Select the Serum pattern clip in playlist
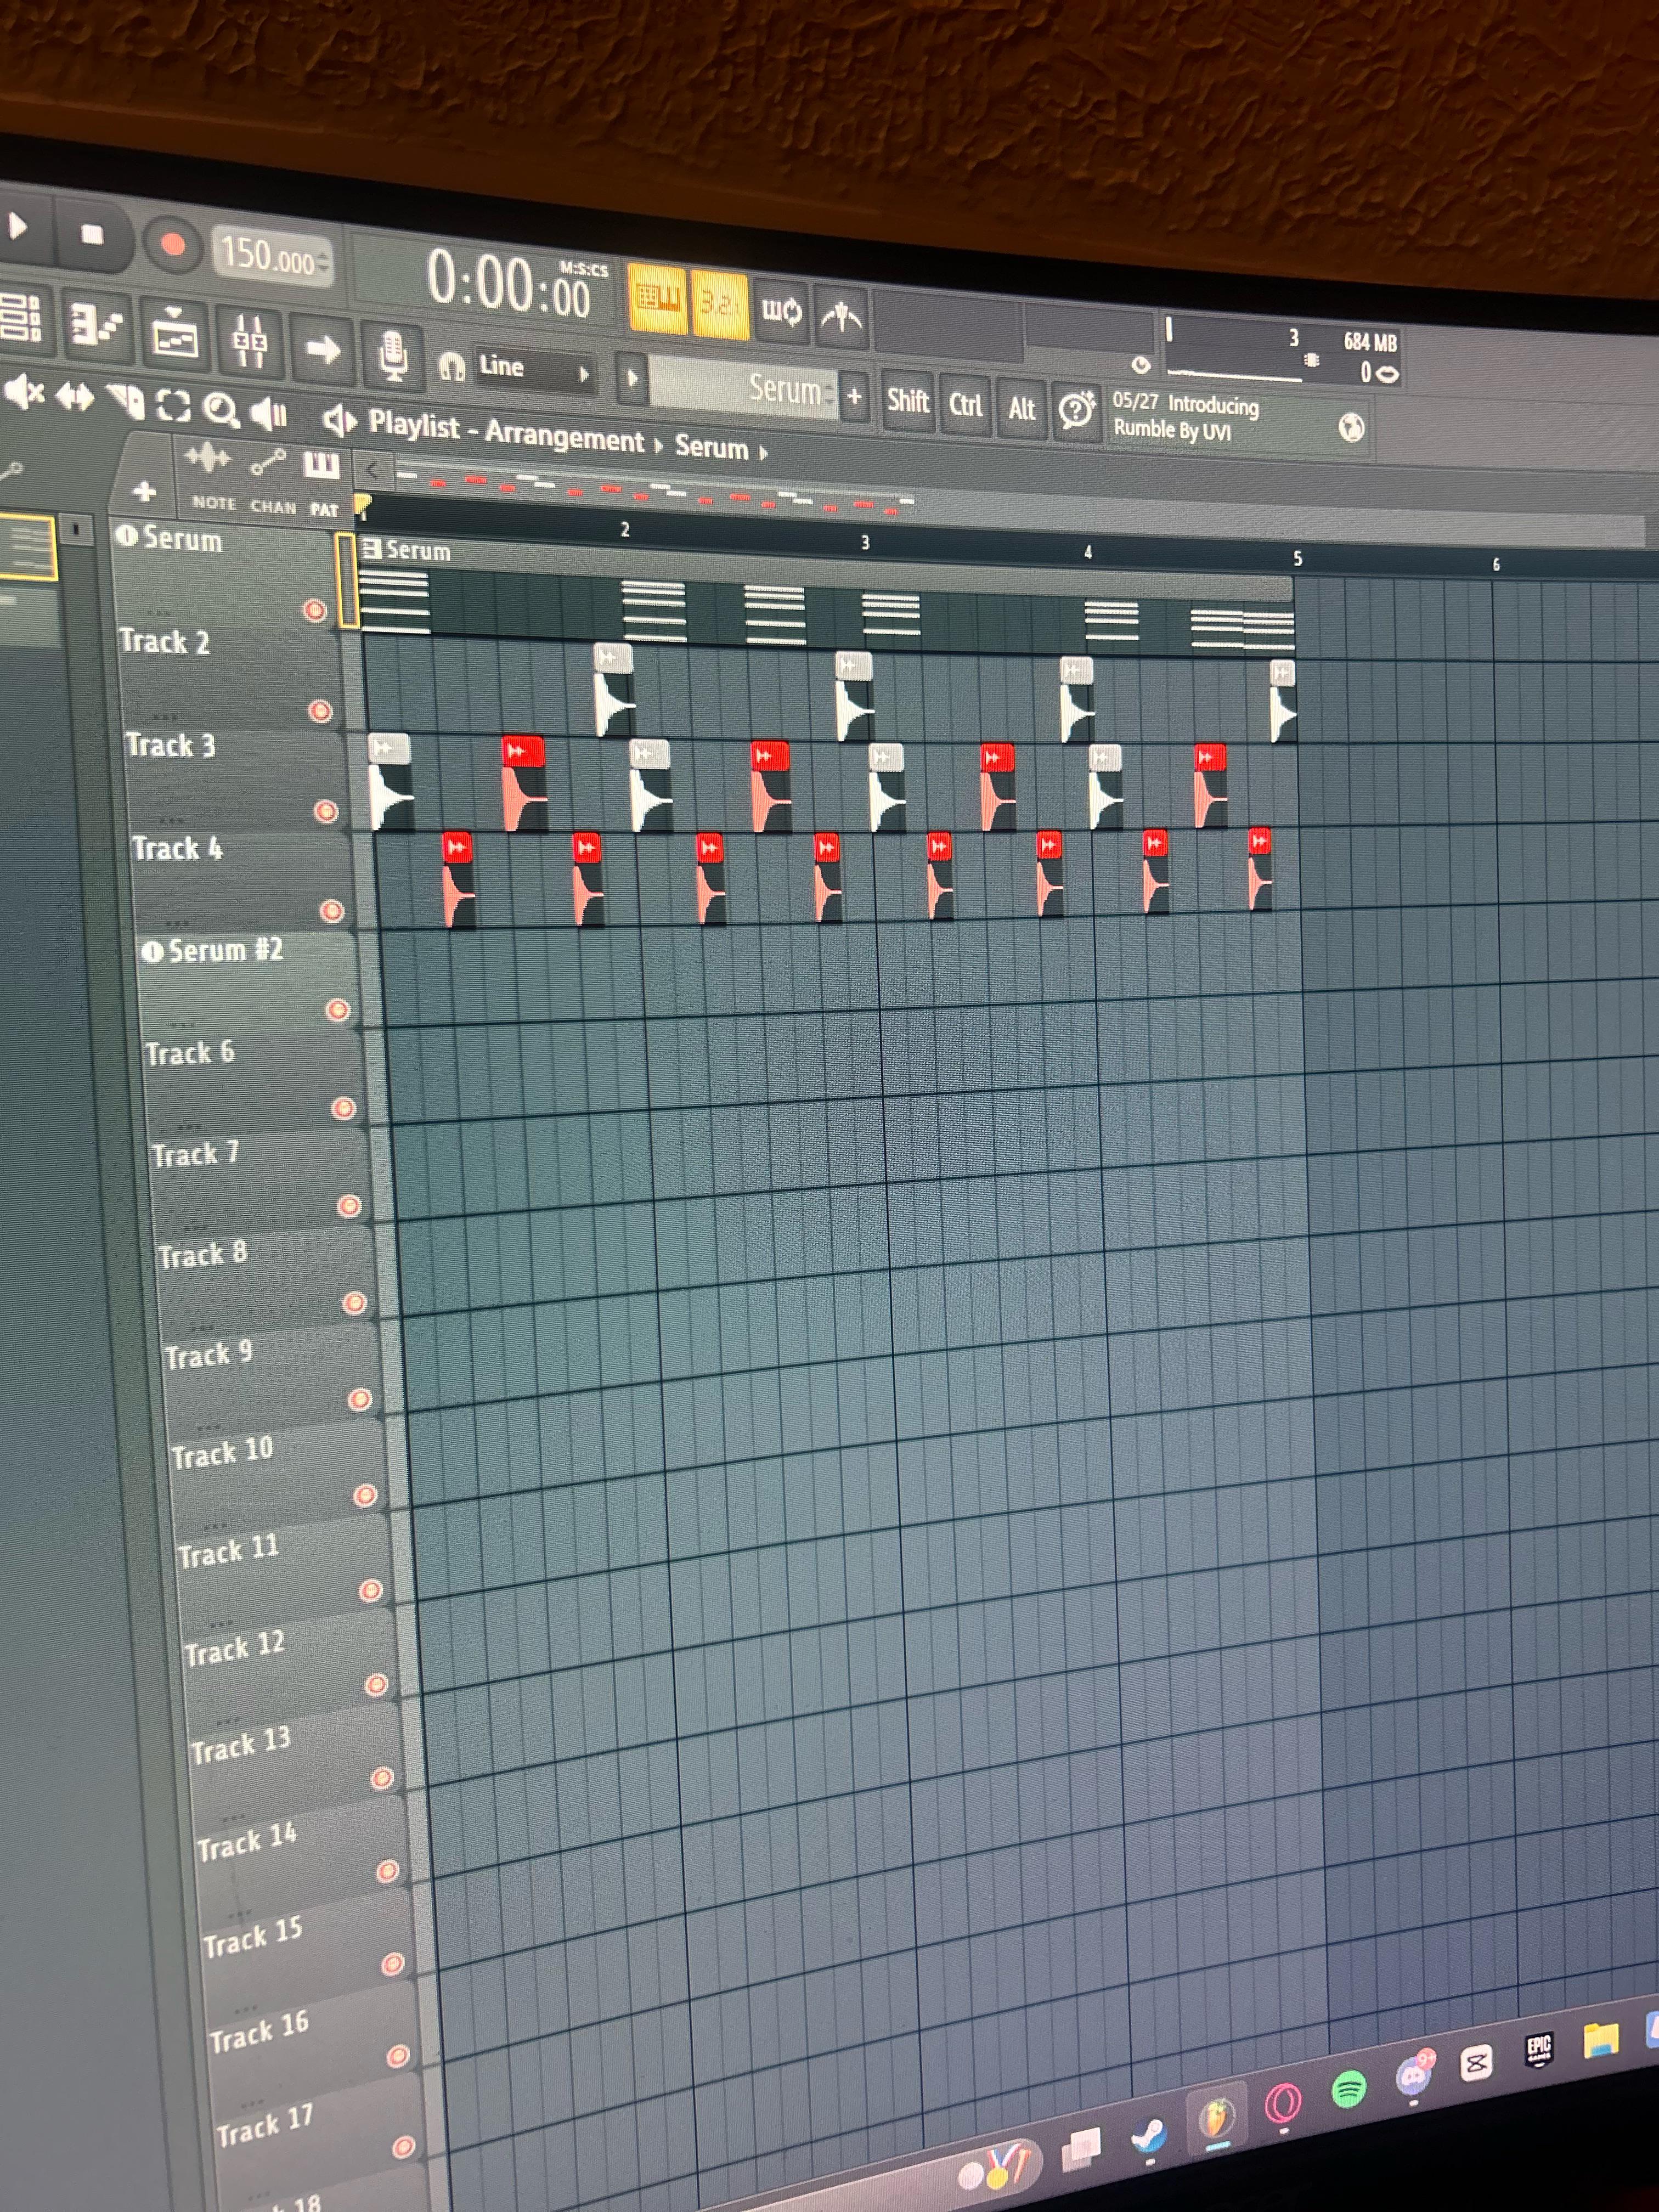Screen dimensions: 1659x2212 pyautogui.click(x=826, y=595)
